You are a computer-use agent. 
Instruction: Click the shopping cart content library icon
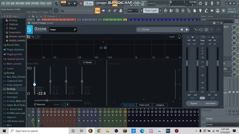(223, 11)
